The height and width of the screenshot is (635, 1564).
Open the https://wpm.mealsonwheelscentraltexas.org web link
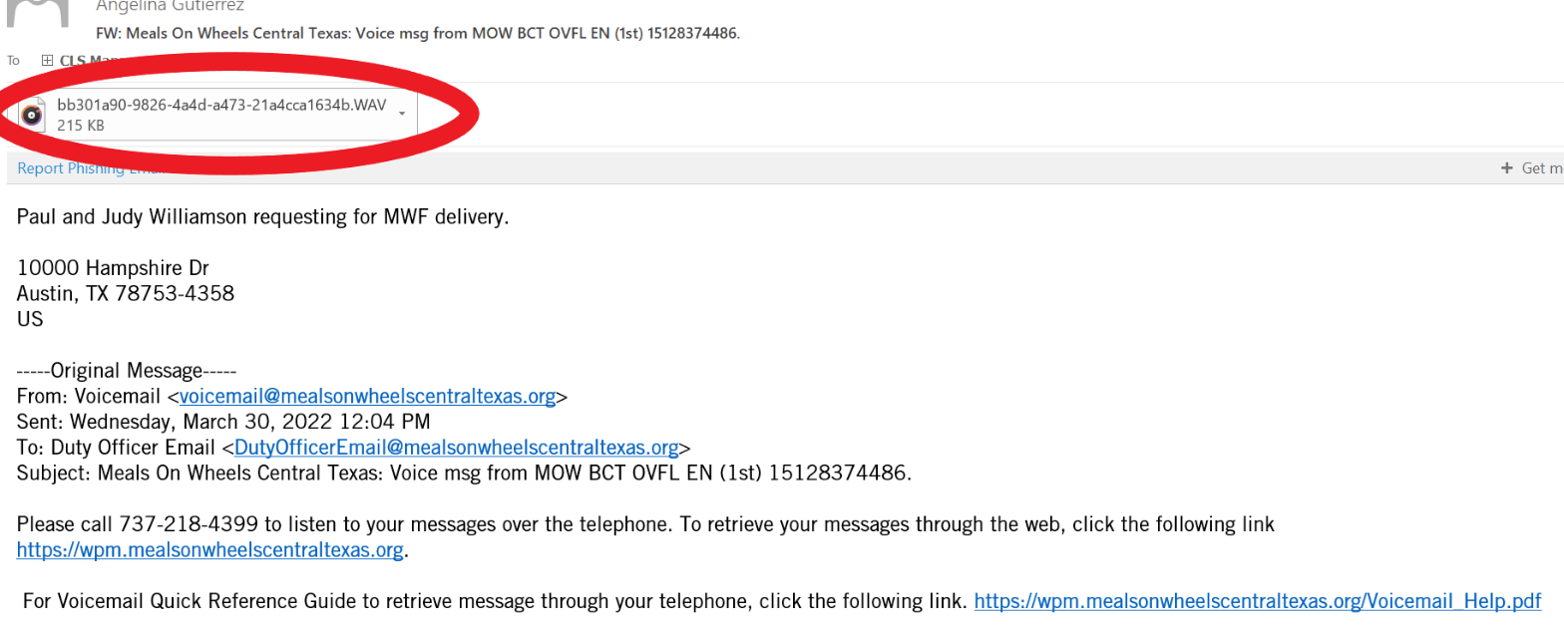tap(209, 550)
